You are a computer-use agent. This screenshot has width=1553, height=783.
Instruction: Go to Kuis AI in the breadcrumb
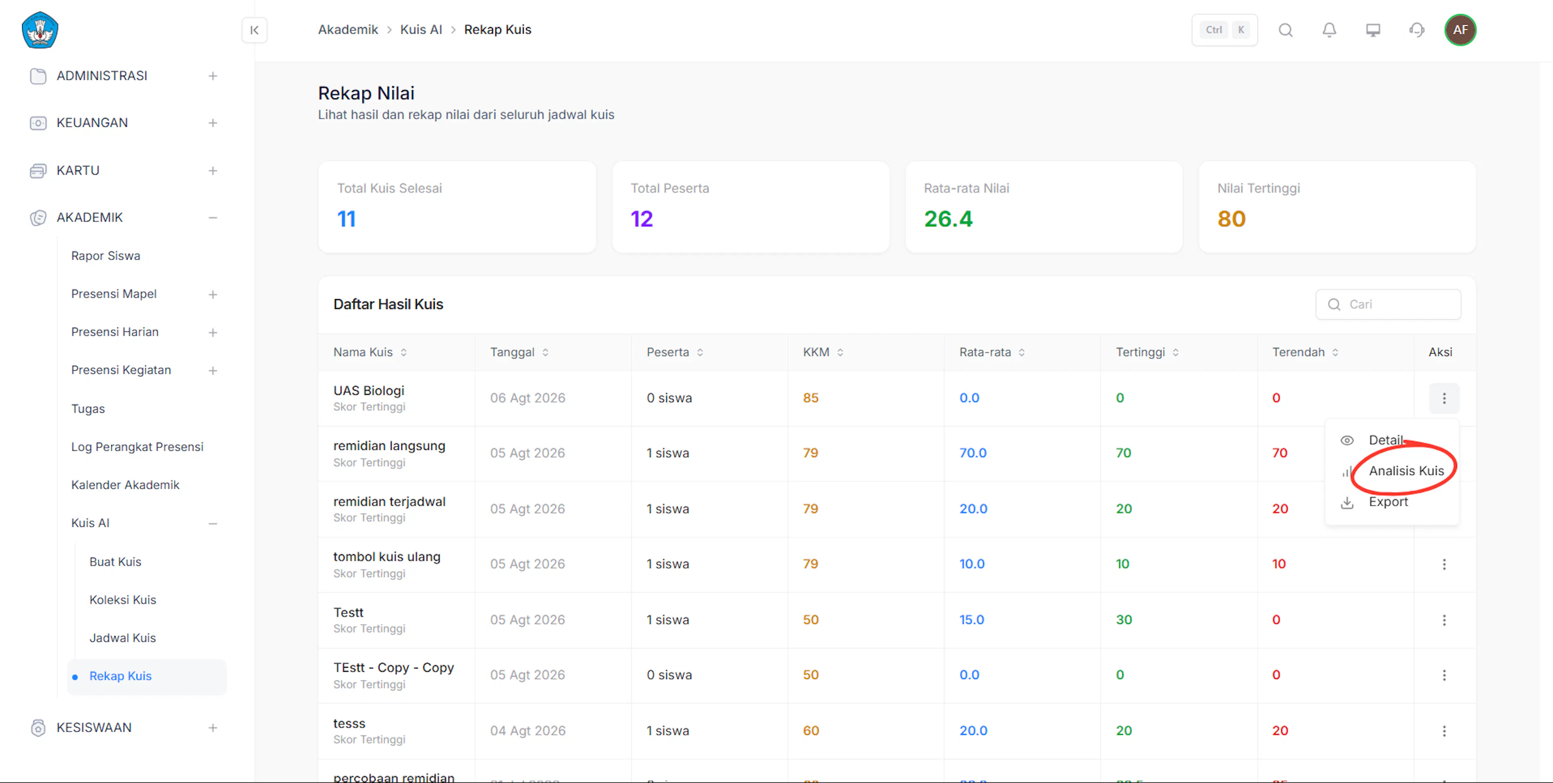coord(421,30)
